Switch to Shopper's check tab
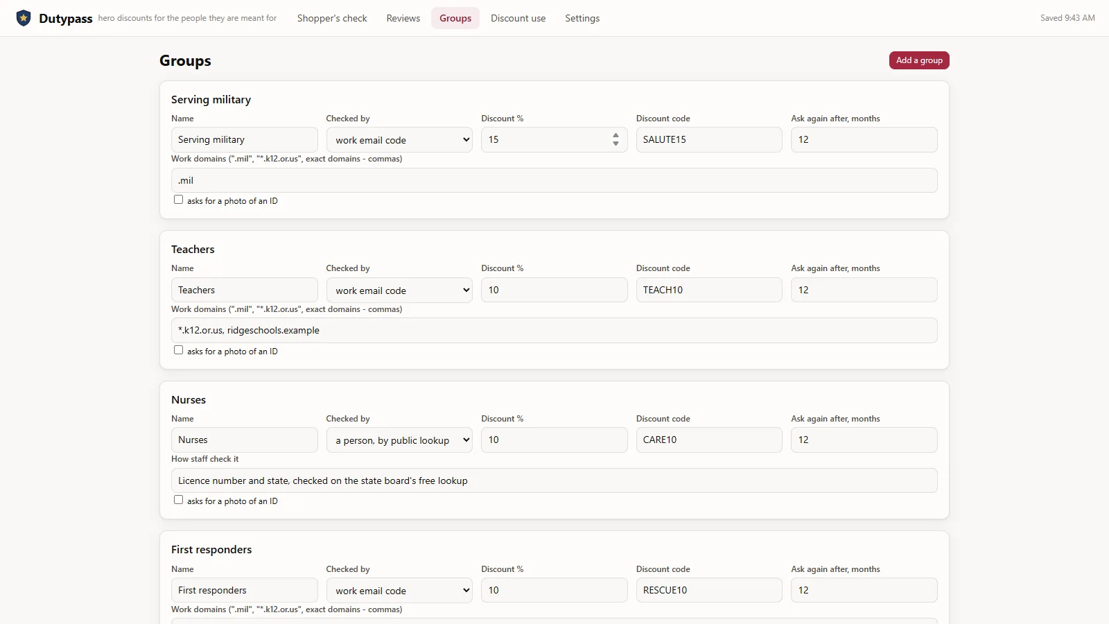This screenshot has width=1109, height=624. 332,18
